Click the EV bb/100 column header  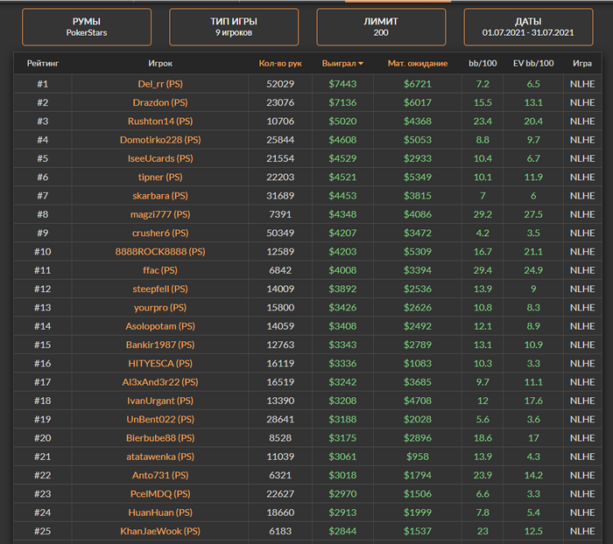(x=533, y=64)
